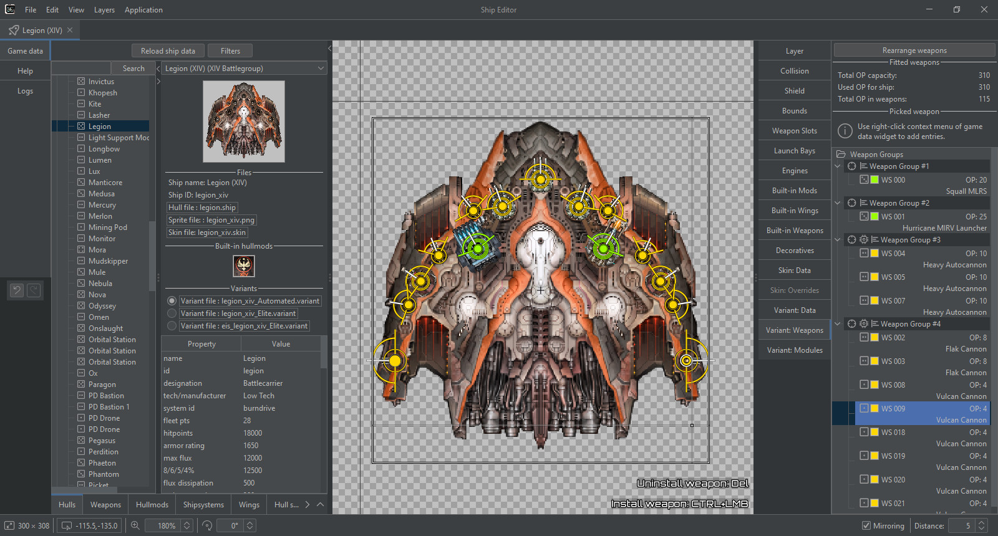Image resolution: width=998 pixels, height=536 pixels.
Task: Switch to the Weapons data tab
Action: coord(105,504)
